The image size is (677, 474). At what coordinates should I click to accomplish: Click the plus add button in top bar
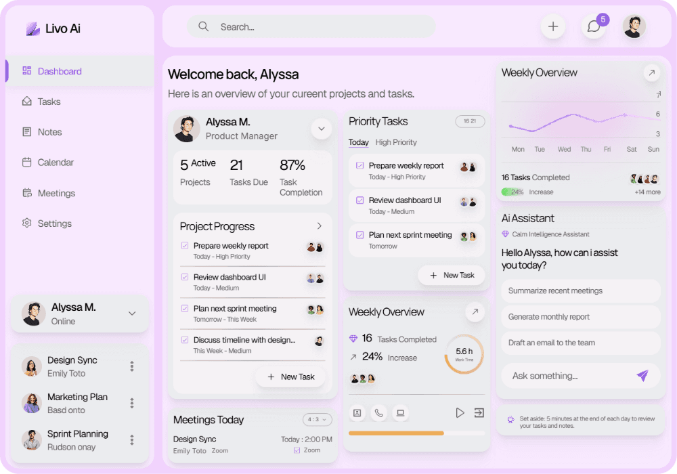[552, 27]
